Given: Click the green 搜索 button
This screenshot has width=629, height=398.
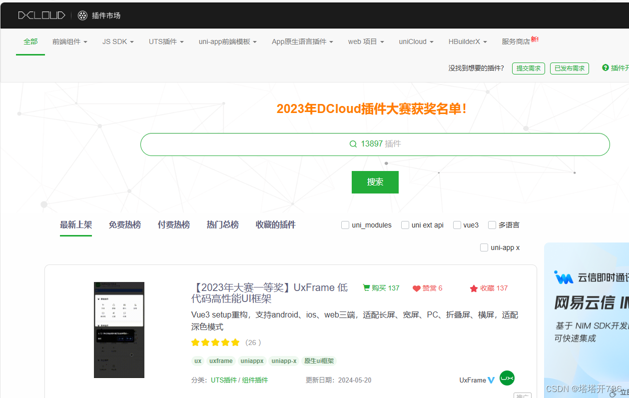Looking at the screenshot, I should tap(375, 182).
